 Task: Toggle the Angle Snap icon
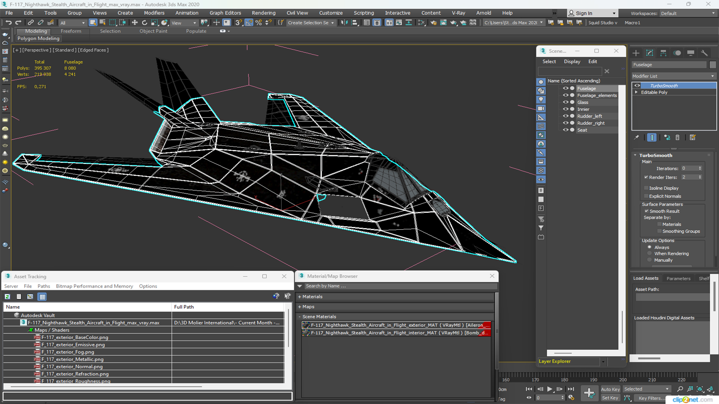249,22
